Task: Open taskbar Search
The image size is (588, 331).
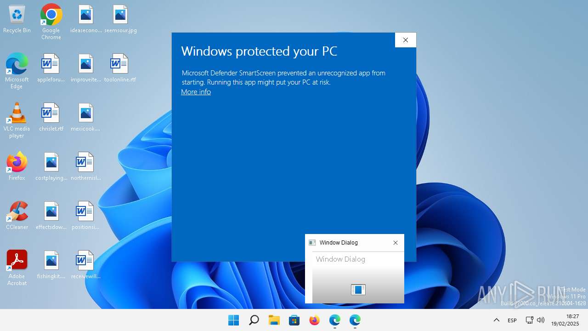Action: coord(254,320)
